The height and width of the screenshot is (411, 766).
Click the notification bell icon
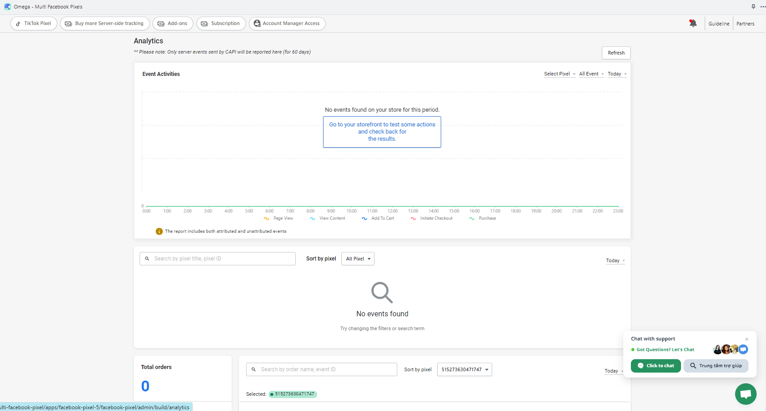coord(693,23)
